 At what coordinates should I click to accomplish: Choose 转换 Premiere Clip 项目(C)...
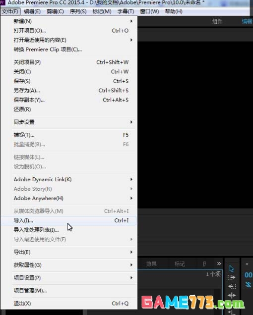point(68,50)
